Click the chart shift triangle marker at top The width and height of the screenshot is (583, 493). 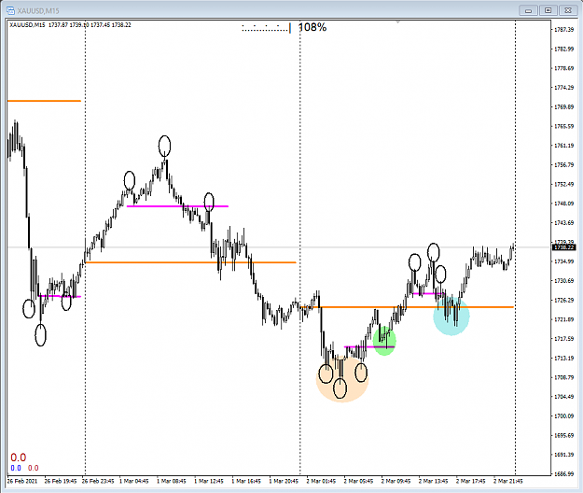pyautogui.click(x=397, y=22)
